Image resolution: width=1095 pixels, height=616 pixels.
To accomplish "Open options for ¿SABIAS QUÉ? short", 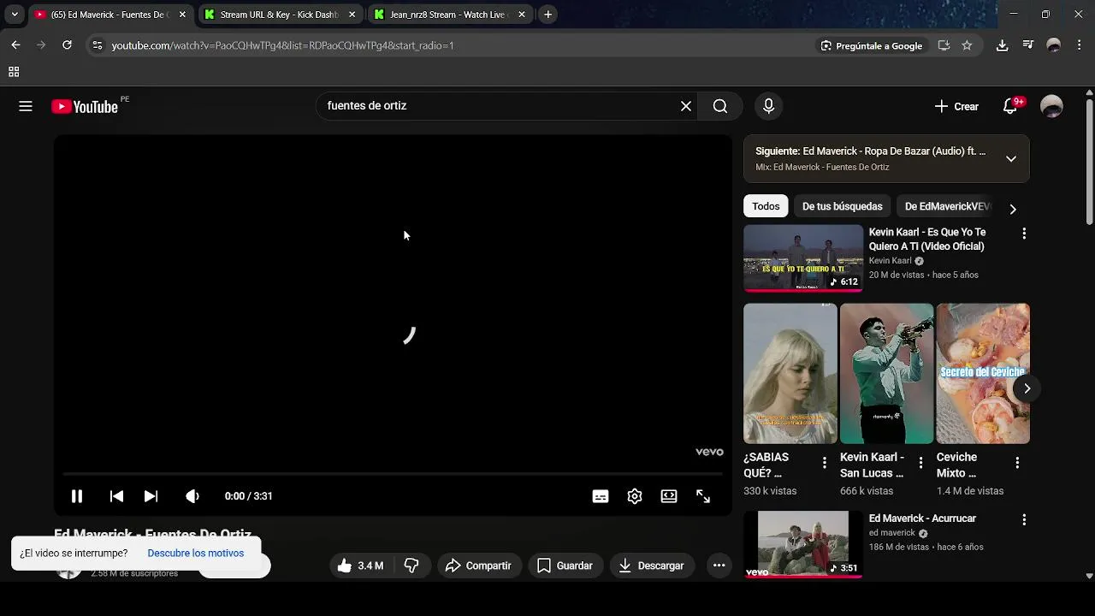I will pos(825,463).
